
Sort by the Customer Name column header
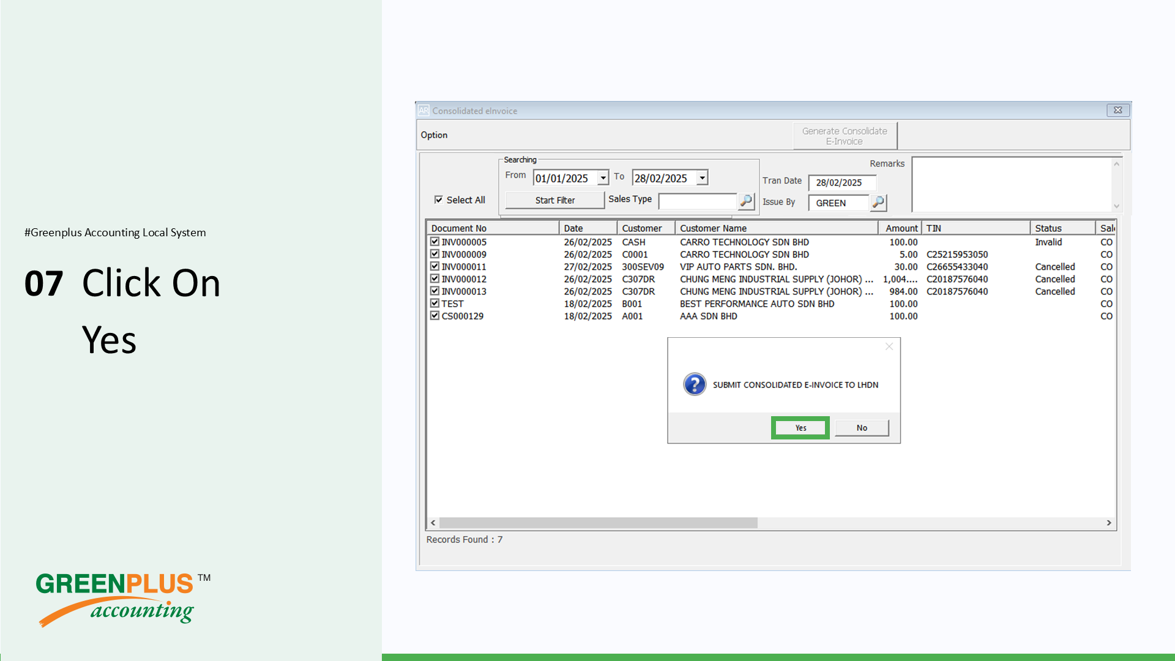777,228
